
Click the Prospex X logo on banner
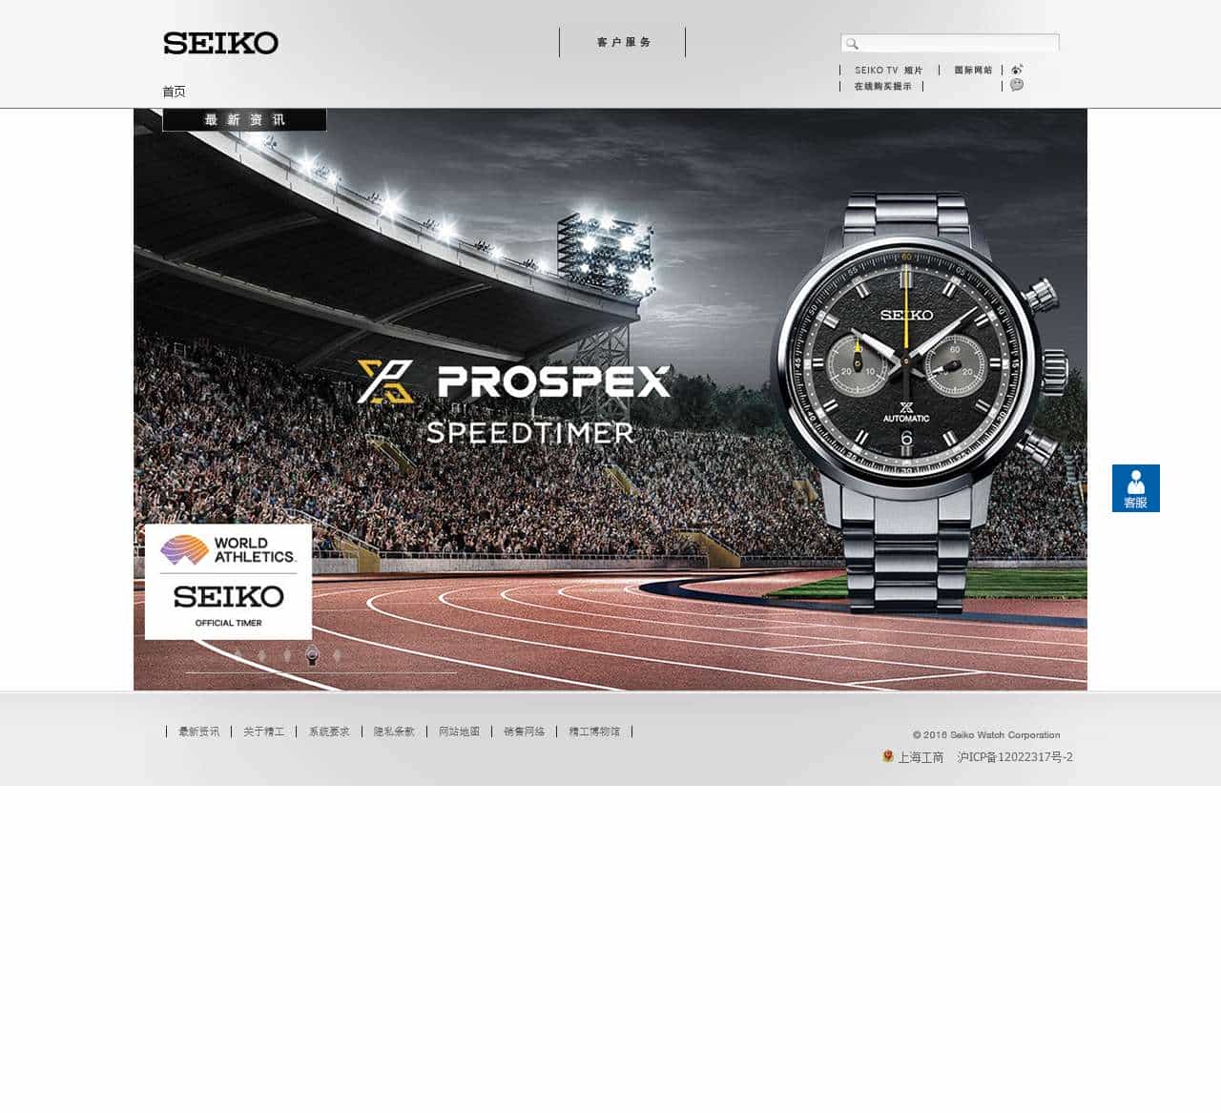(x=385, y=381)
